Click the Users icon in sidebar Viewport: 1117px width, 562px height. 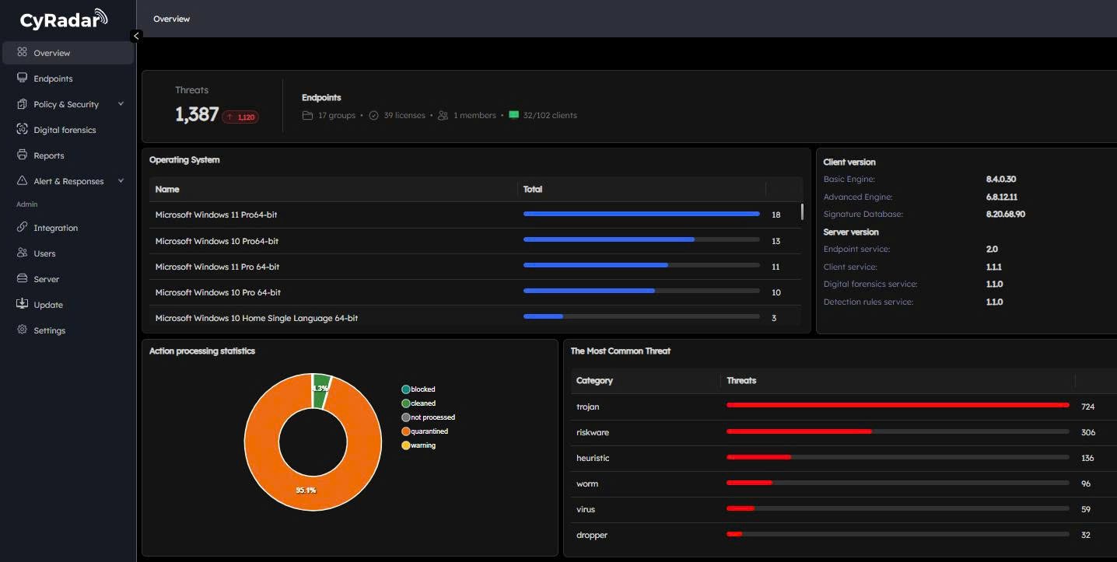coord(22,253)
